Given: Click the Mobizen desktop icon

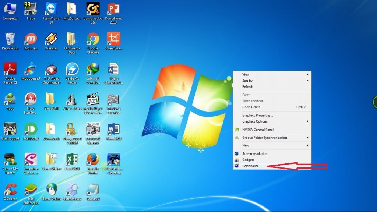Looking at the screenshot, I should tap(31, 39).
